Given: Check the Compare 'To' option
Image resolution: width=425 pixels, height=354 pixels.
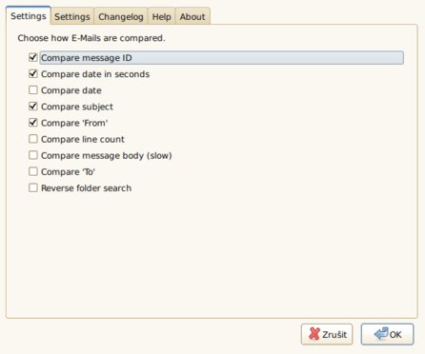Looking at the screenshot, I should pos(33,171).
